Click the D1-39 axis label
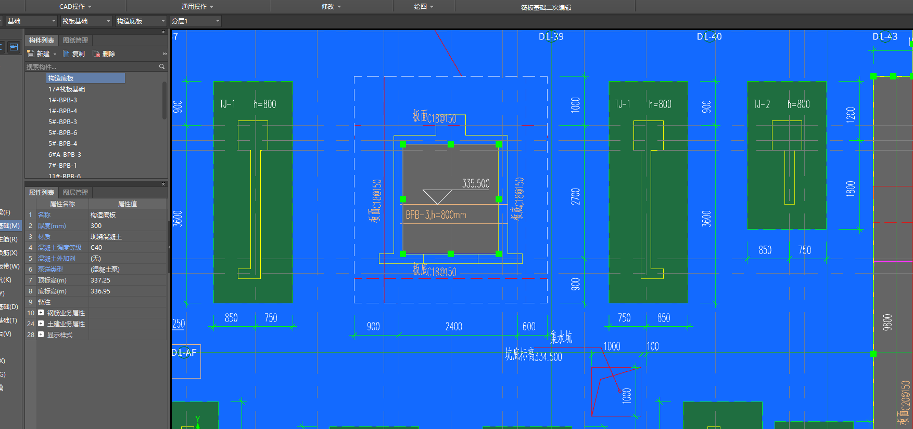 pyautogui.click(x=551, y=36)
